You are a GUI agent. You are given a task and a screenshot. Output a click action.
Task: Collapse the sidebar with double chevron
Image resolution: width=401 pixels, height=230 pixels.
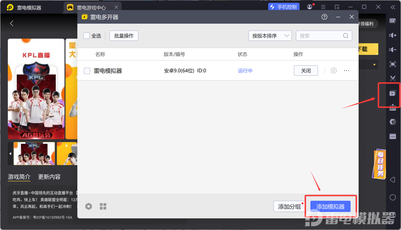[x=393, y=7]
